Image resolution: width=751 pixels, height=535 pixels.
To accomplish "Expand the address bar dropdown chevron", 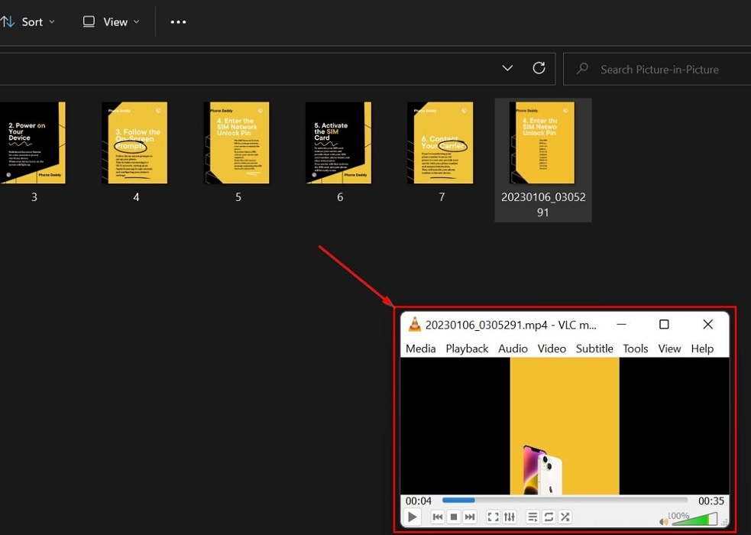I will [507, 68].
